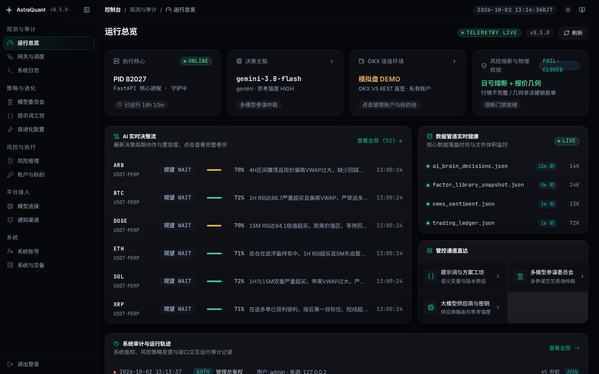Click the ARB confidence bar

[x=217, y=170]
